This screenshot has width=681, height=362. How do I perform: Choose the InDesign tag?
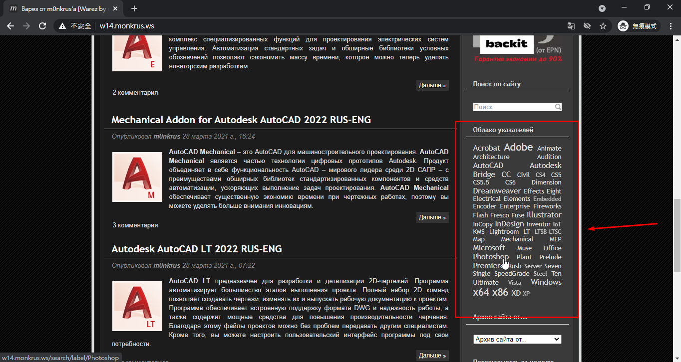509,224
